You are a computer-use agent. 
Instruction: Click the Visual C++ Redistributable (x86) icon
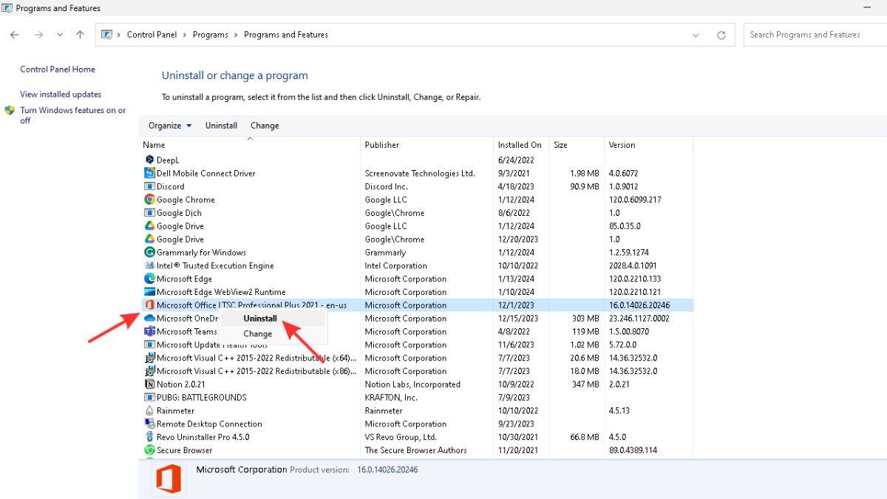pos(149,371)
